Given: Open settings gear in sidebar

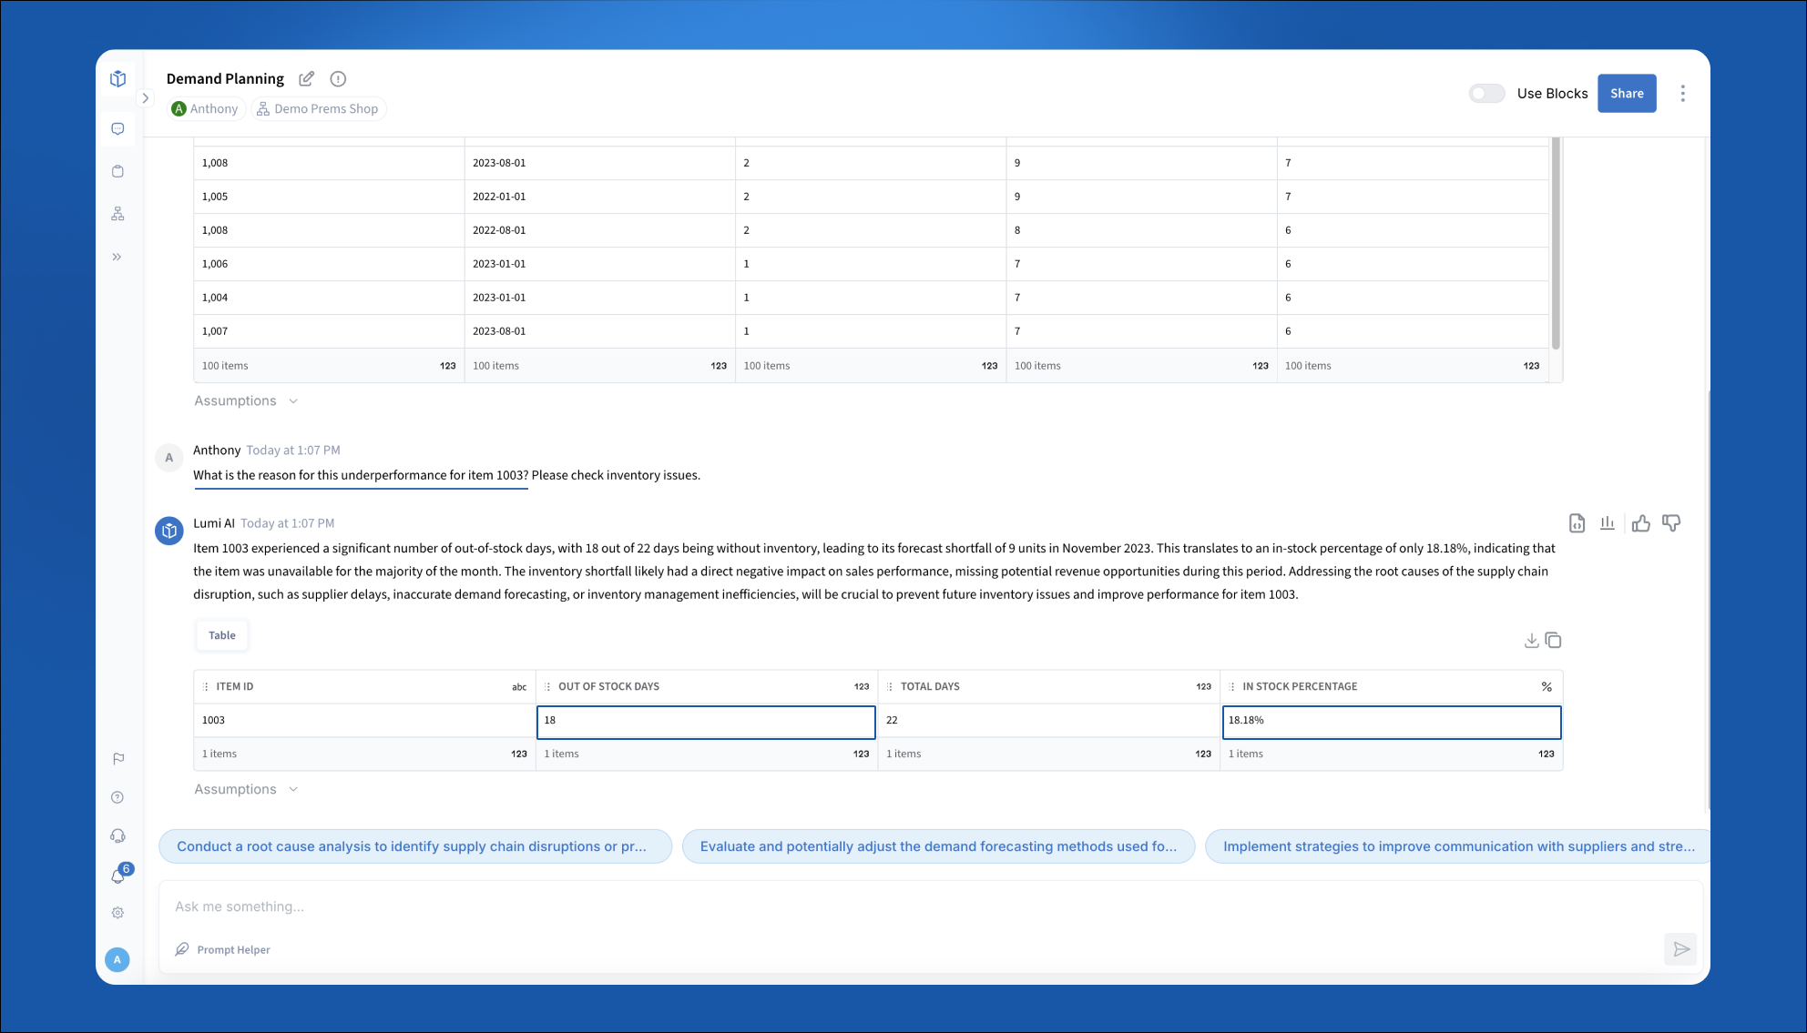Looking at the screenshot, I should [117, 913].
